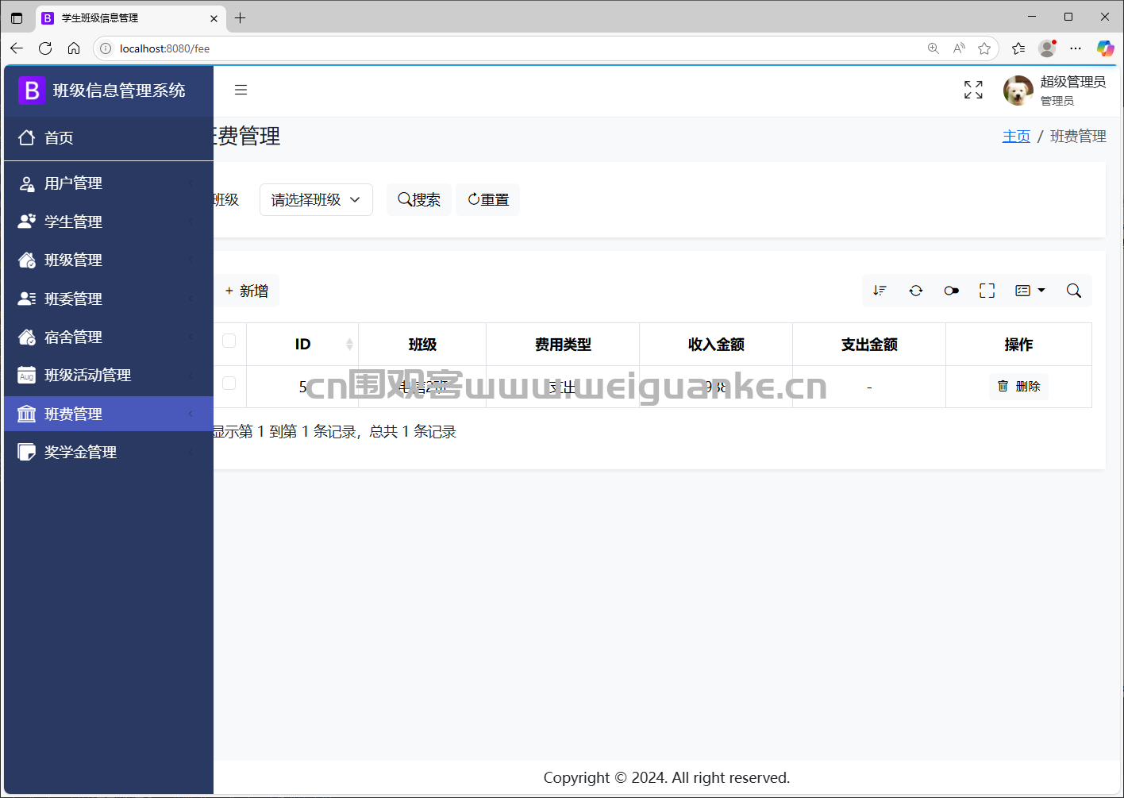Check the select-all checkbox in table header
The image size is (1124, 798).
point(229,341)
